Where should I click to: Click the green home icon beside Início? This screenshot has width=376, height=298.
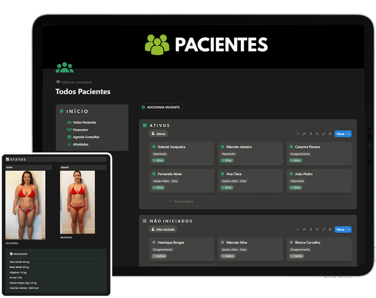point(61,111)
